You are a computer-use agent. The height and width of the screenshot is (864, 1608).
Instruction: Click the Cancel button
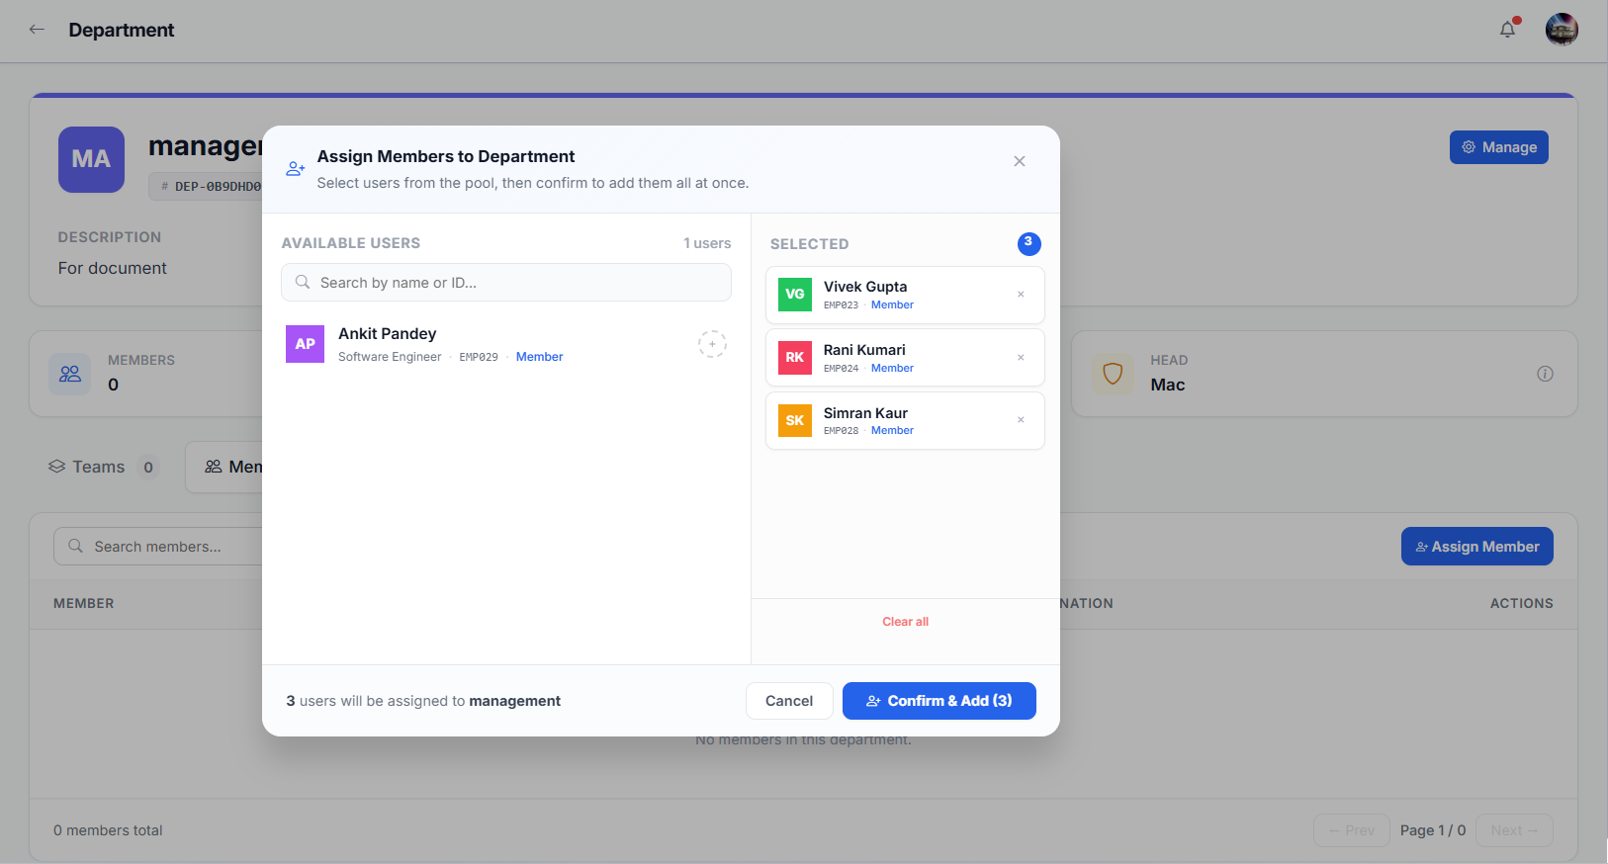789,701
